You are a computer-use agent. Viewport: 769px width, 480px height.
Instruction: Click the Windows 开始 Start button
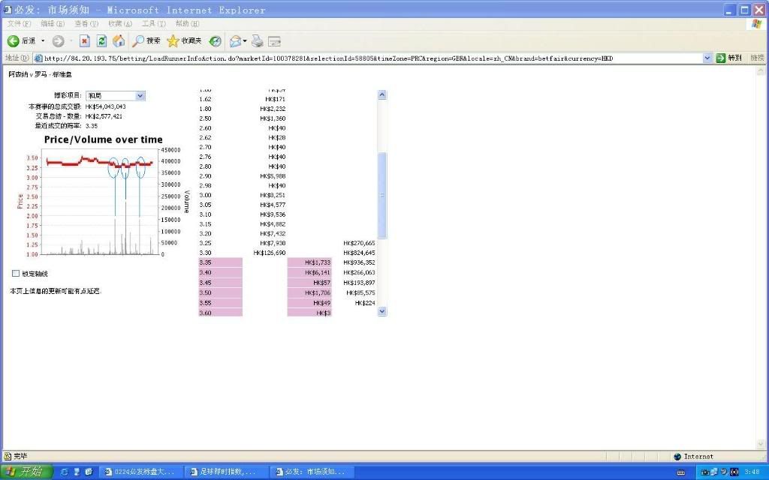(x=26, y=472)
